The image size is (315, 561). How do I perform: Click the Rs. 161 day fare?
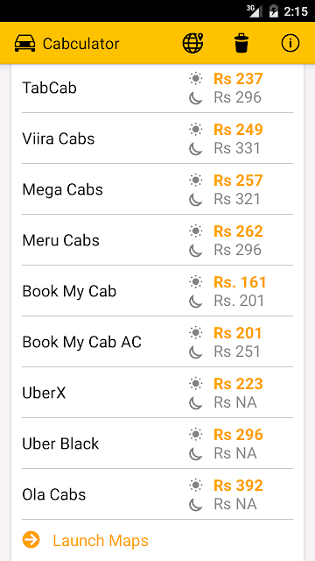pyautogui.click(x=240, y=282)
